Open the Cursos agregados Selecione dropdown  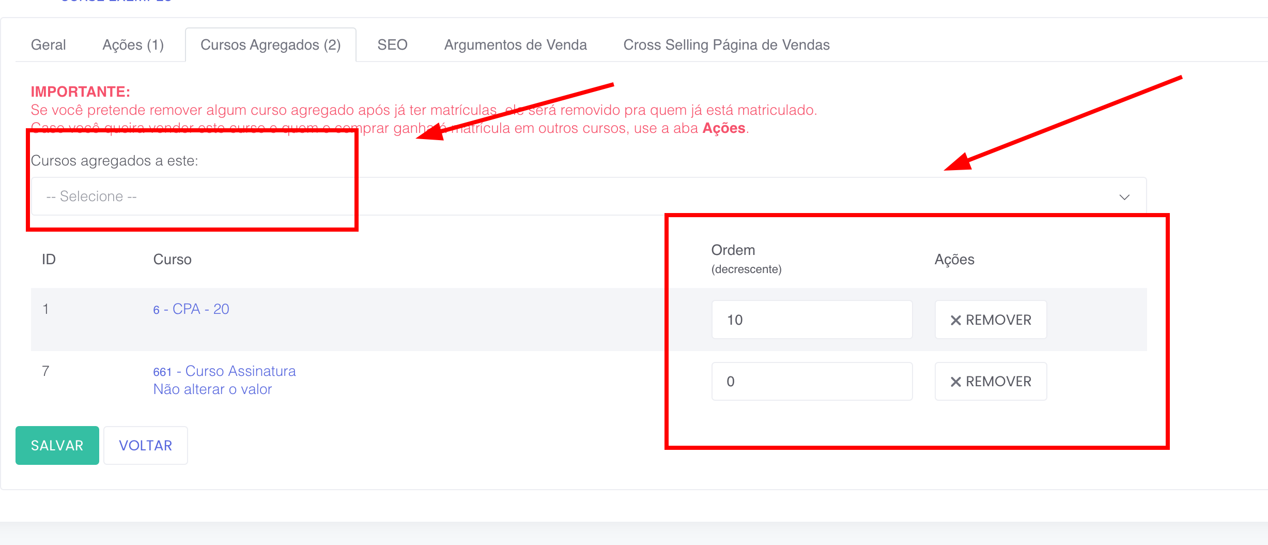click(x=589, y=196)
